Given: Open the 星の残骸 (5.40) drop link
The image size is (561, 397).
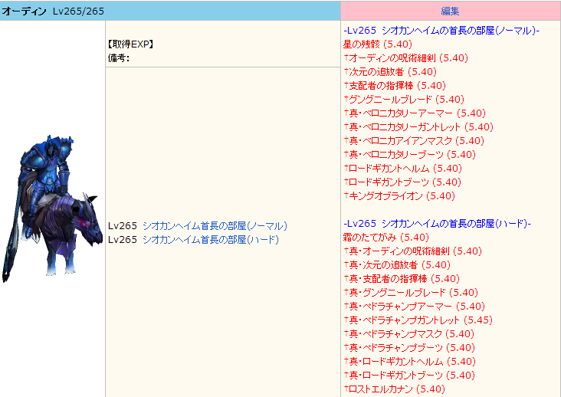Looking at the screenshot, I should coord(378,44).
